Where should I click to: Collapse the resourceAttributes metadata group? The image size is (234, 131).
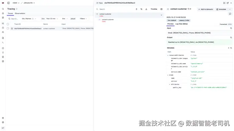168,55
